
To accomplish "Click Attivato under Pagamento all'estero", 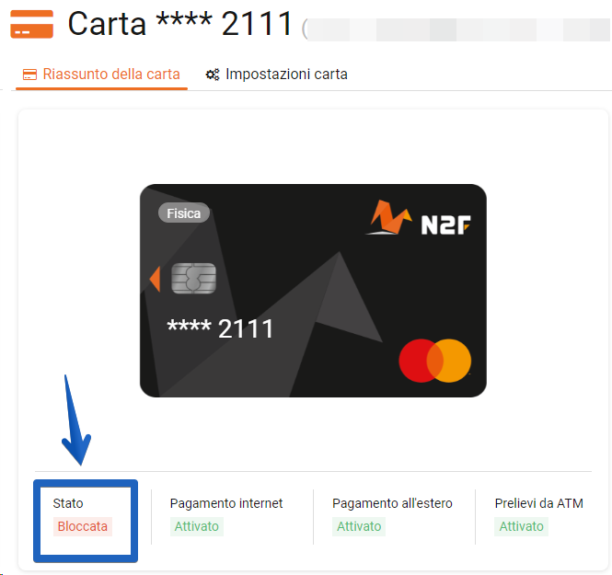I will pos(359,526).
